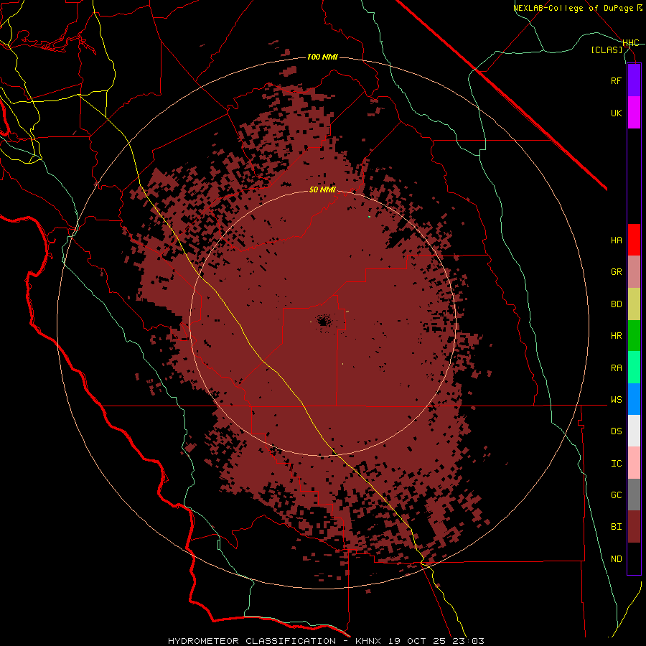Image resolution: width=646 pixels, height=646 pixels.
Task: Click the [CLAS] legend header
Action: (607, 50)
